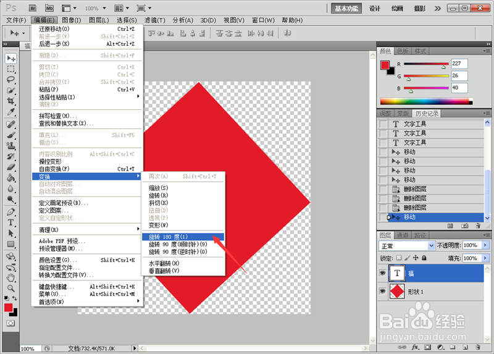This screenshot has width=494, height=354.
Task: Create new adjustment layer icon
Action: [x=441, y=347]
